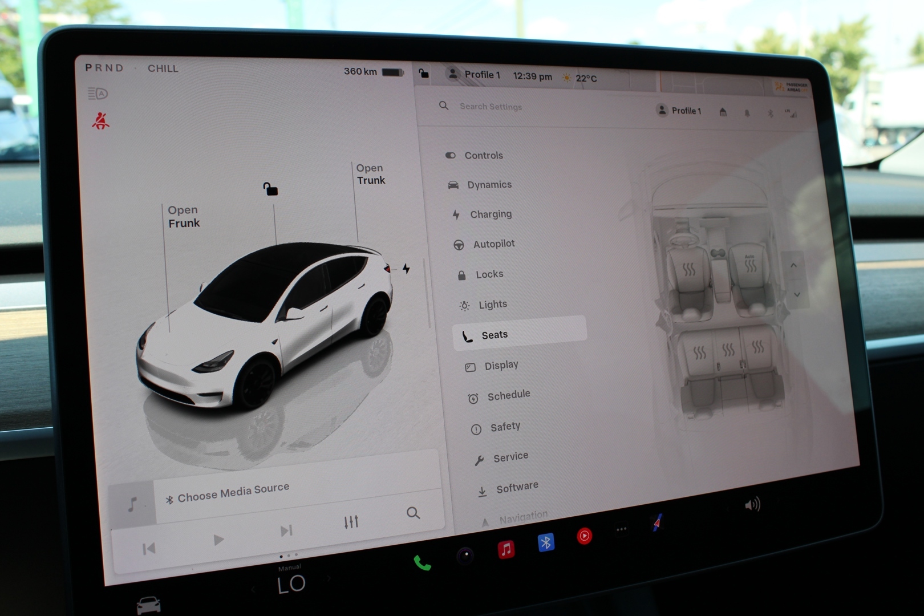Open the audio equalizer settings
924x616 pixels.
click(x=351, y=522)
